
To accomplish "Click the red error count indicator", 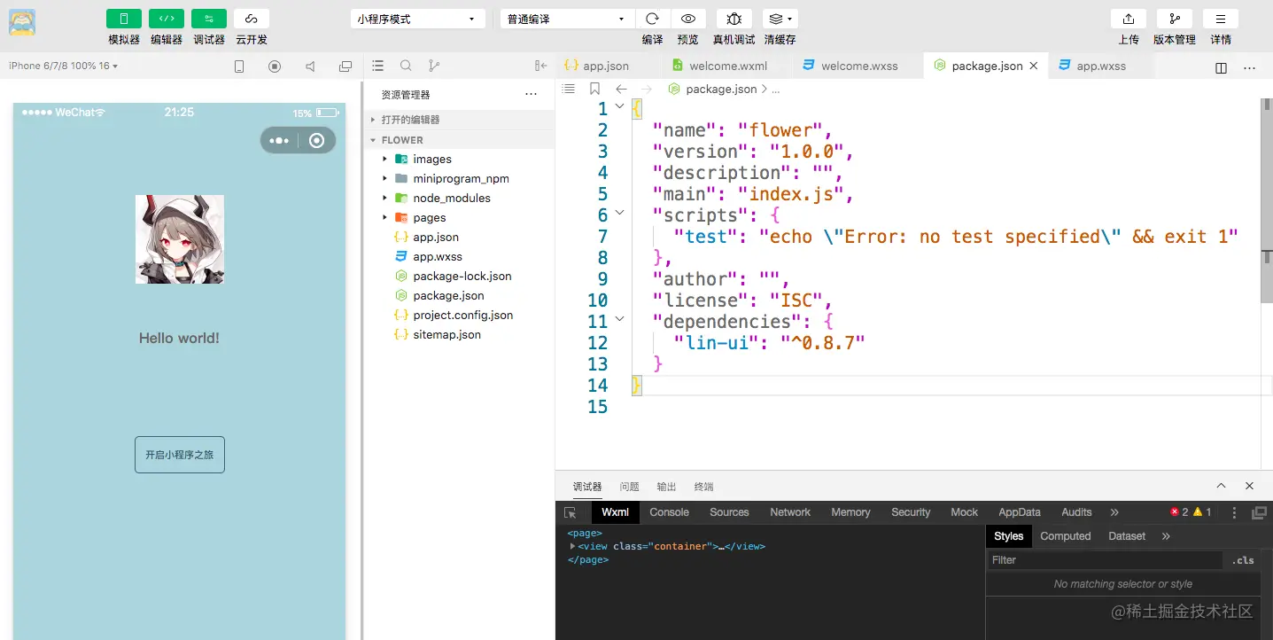I will (x=1179, y=512).
